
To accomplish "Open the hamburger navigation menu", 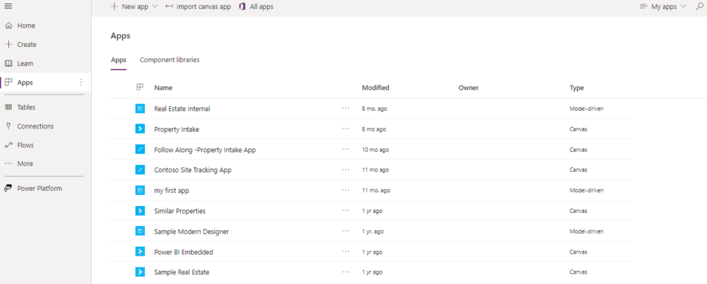I will click(x=8, y=6).
